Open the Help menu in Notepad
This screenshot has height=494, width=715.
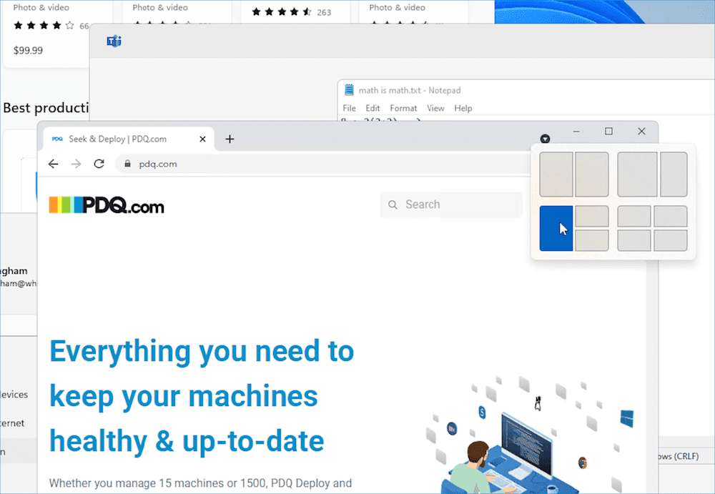click(x=463, y=108)
